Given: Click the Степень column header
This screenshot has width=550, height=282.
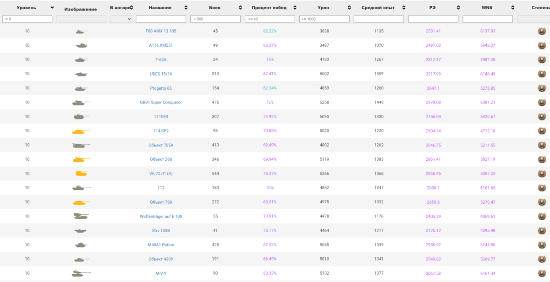Looking at the screenshot, I should pyautogui.click(x=541, y=8).
